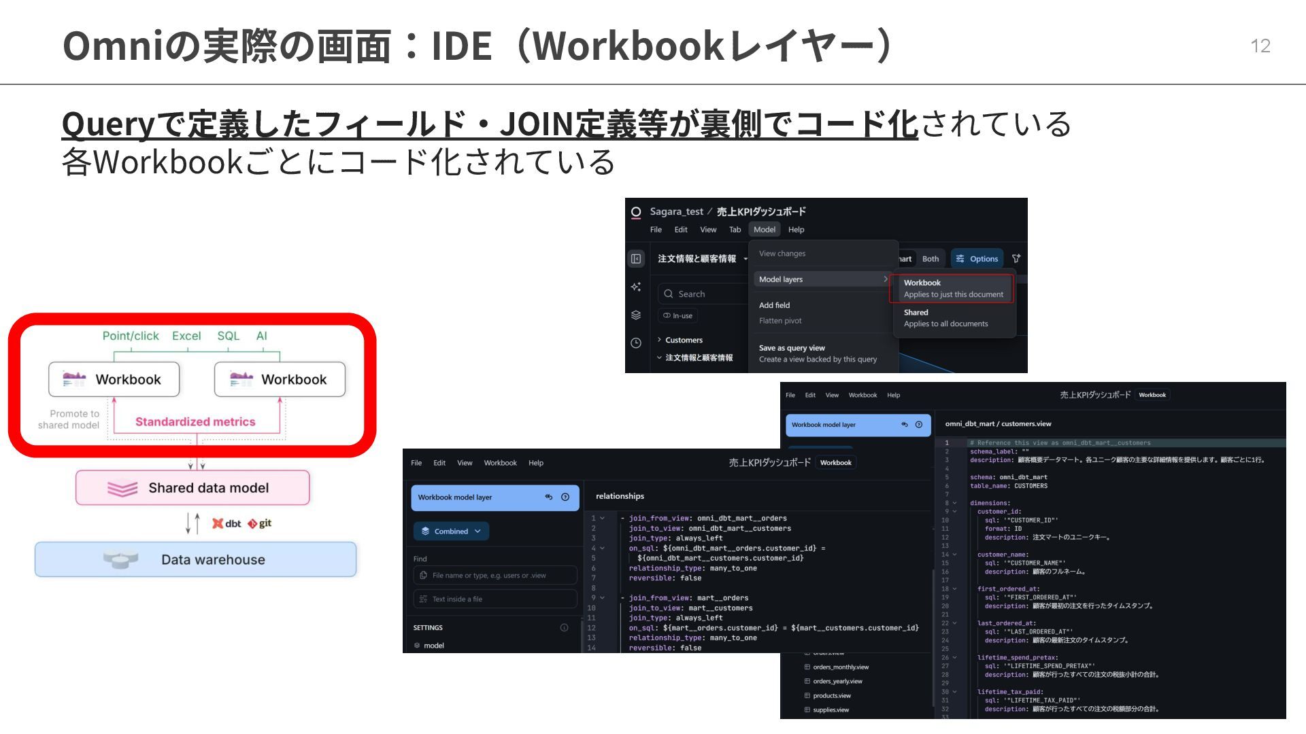
Task: Click revert arrows in Workbook model layer
Action: 549,497
